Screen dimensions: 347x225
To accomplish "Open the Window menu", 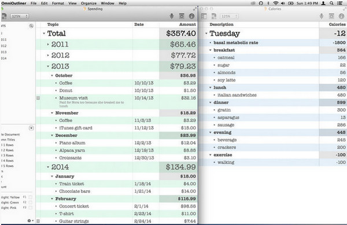I will click(108, 3).
